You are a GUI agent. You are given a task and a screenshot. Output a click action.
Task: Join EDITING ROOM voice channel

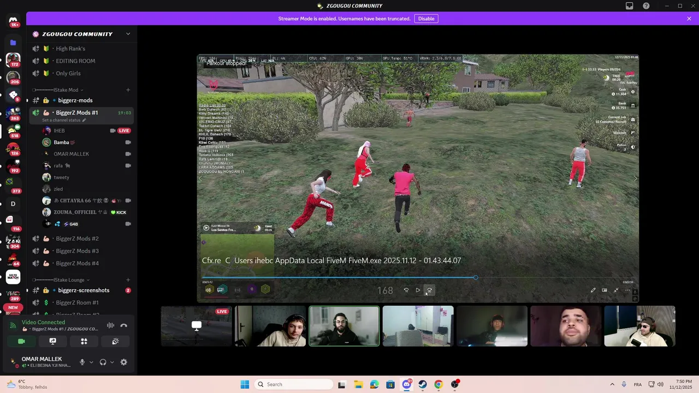(x=82, y=61)
